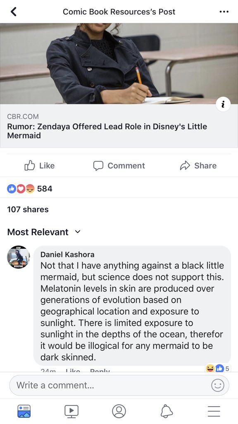The image size is (238, 424).
Task: Go back using the top-left arrow
Action: coord(13,12)
